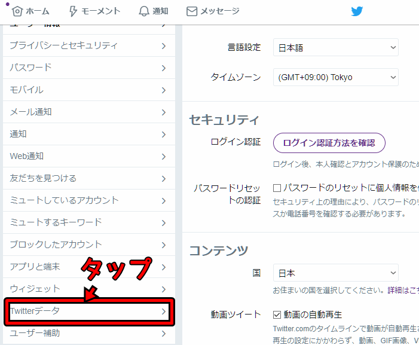
Task: Open 言語設定 dropdown showing 日本語
Action: 336,48
